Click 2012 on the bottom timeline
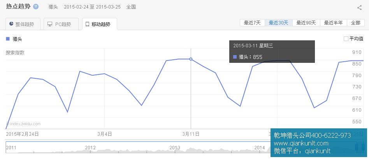369x159 pixels. pos(90,147)
